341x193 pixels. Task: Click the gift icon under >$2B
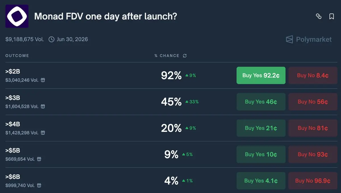(x=43, y=80)
